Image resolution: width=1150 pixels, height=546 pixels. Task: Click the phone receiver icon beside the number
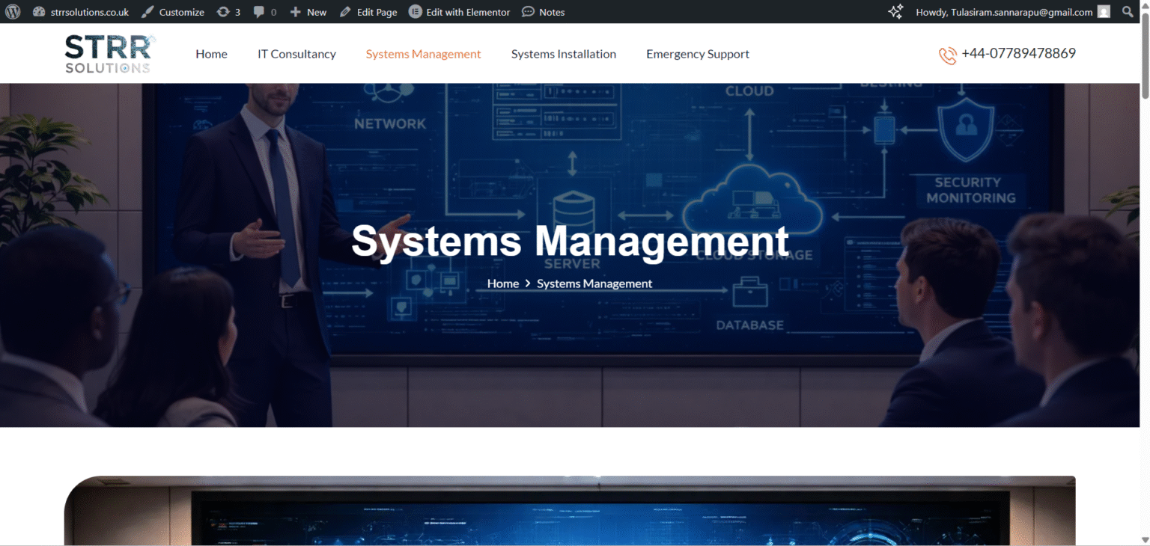point(947,54)
